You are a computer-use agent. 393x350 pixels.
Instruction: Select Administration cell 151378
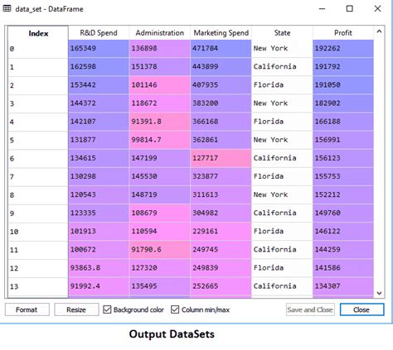coord(160,67)
